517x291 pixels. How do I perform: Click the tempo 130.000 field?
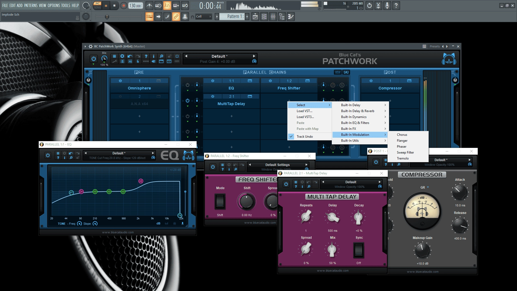(x=136, y=5)
